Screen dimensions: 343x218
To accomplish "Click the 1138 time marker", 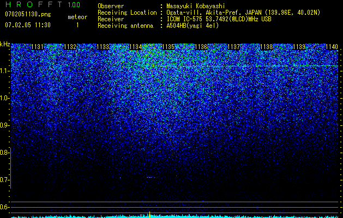I will (x=267, y=47).
